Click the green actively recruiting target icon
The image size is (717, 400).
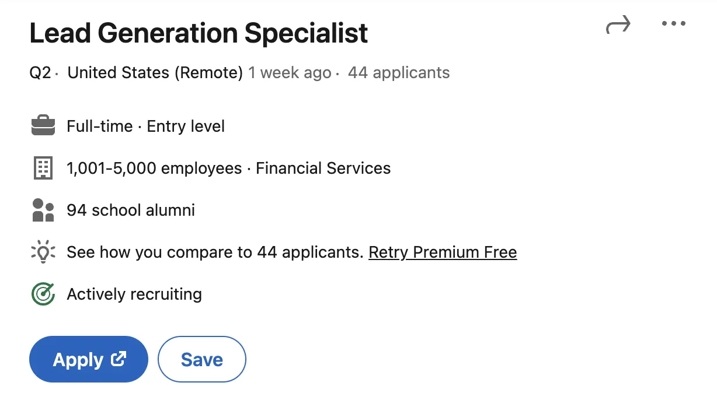coord(43,294)
